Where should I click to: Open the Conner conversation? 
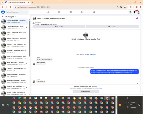pyautogui.click(x=14, y=27)
